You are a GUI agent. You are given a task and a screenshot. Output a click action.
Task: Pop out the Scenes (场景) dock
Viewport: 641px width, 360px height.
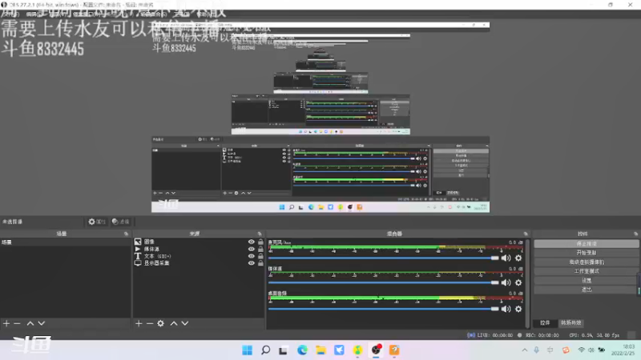(126, 234)
